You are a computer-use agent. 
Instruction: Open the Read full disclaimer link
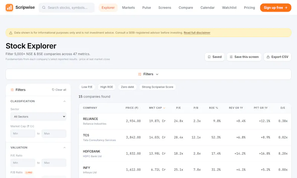[x=197, y=33]
